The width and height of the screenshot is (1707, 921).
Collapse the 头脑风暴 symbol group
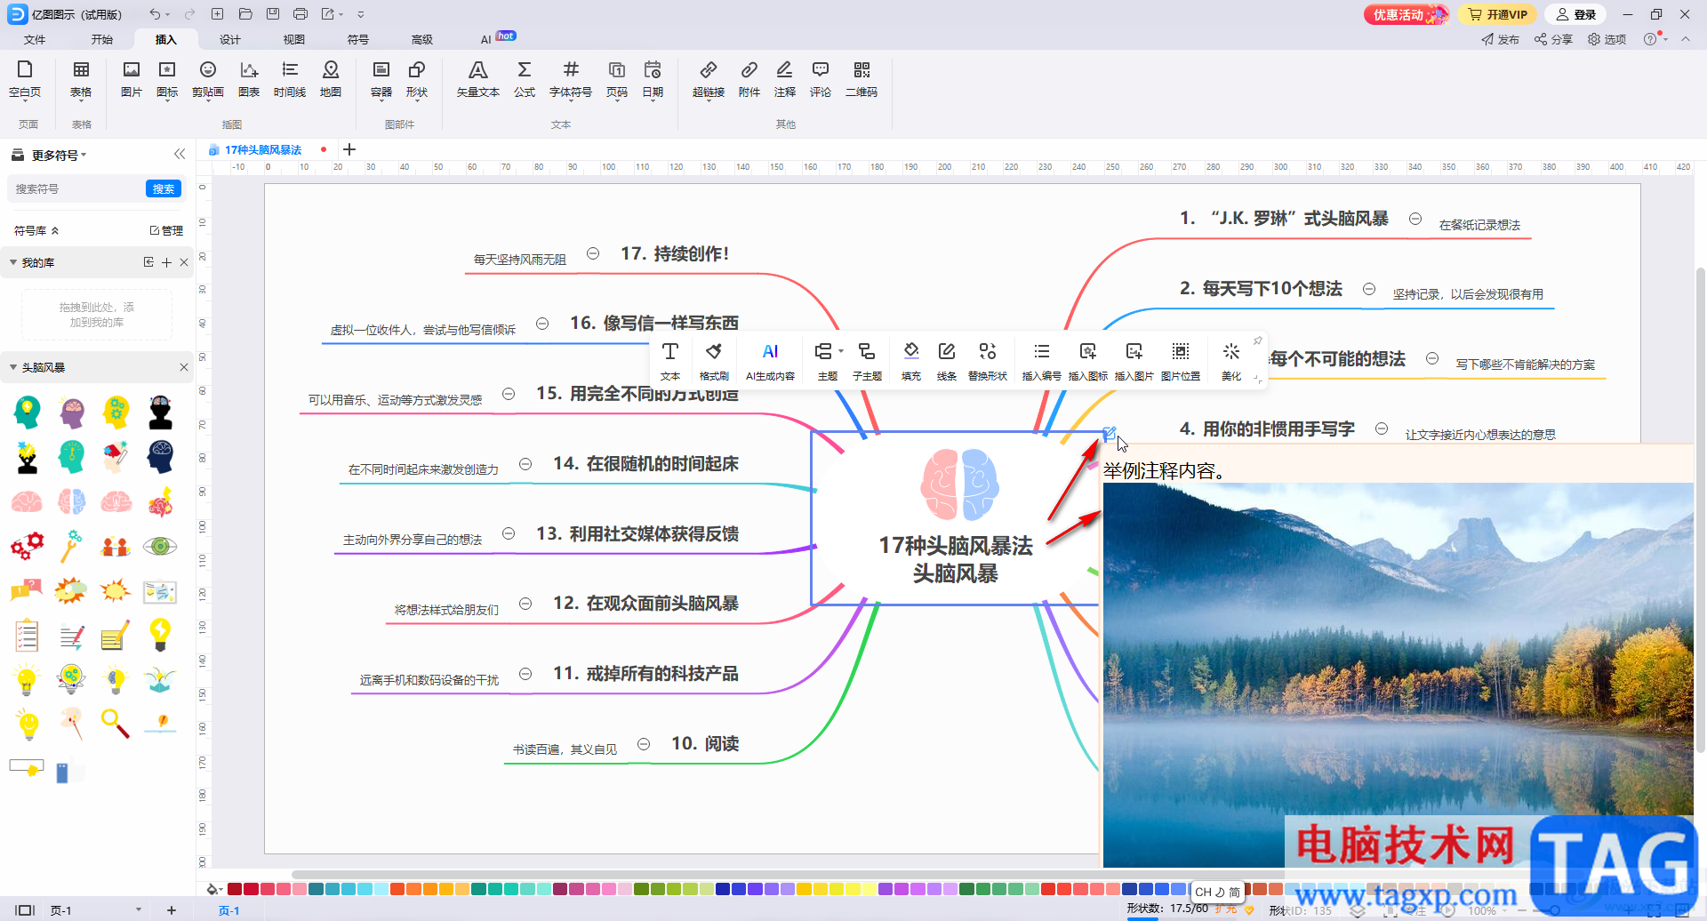coord(13,367)
